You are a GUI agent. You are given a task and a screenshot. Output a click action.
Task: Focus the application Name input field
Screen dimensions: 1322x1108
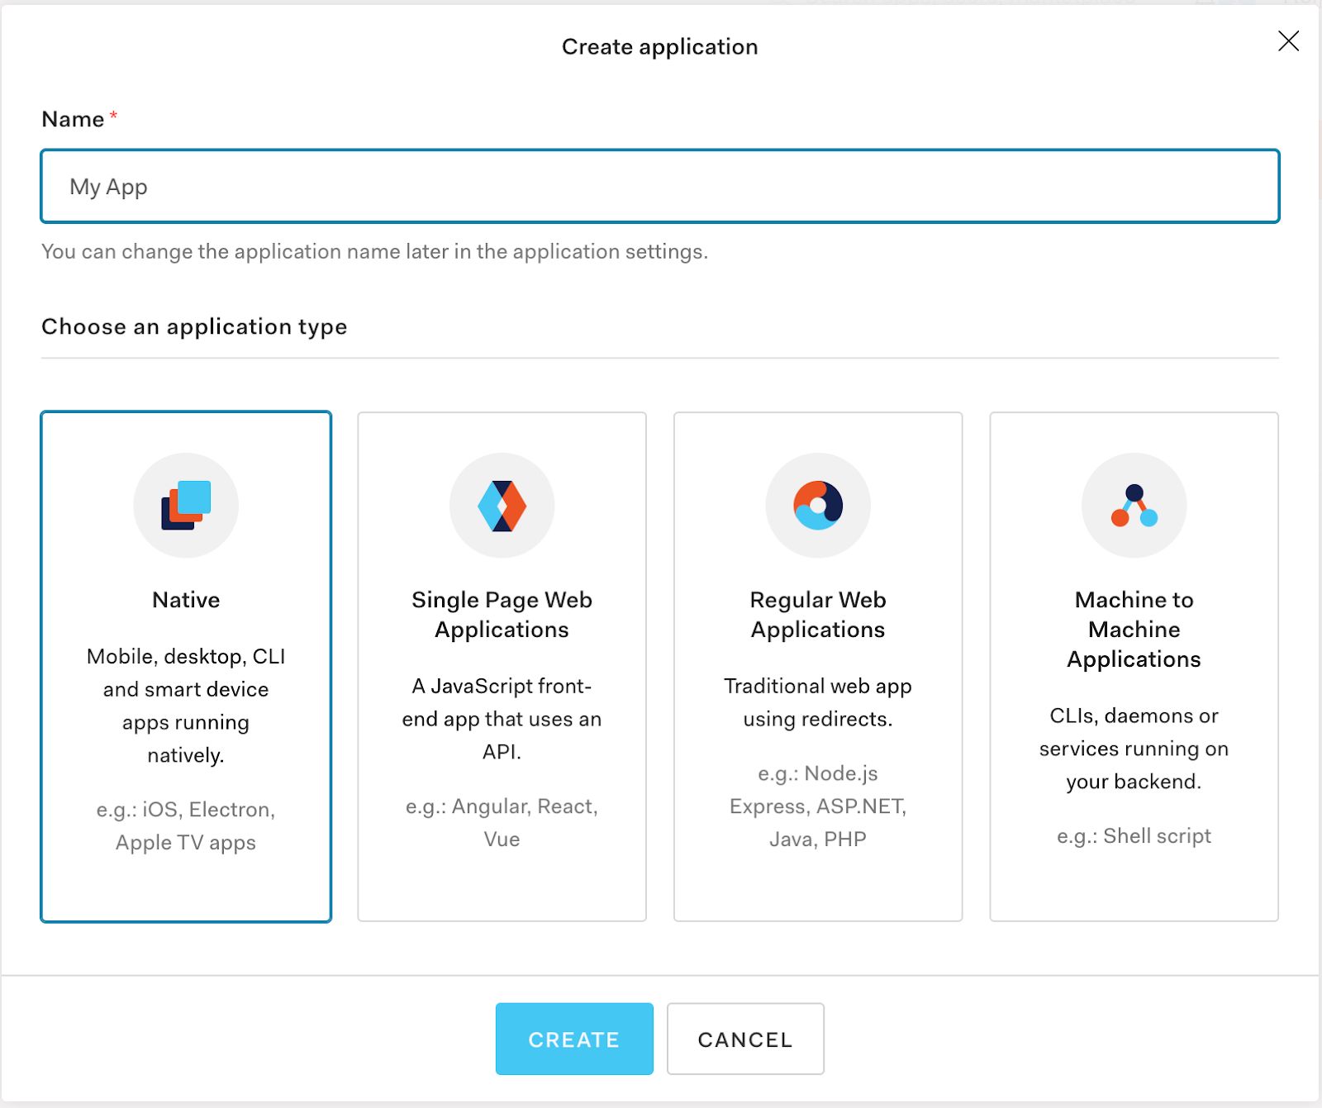(x=660, y=187)
